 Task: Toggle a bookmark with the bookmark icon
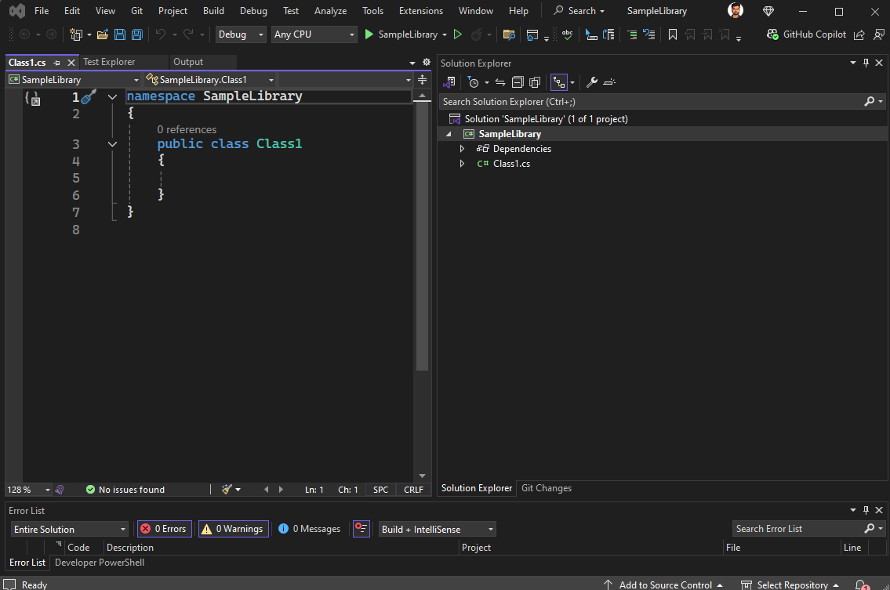[673, 34]
